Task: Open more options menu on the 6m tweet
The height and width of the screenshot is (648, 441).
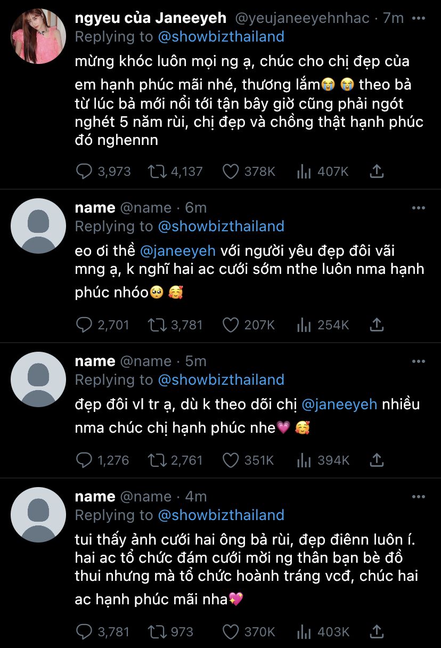Action: 419,208
